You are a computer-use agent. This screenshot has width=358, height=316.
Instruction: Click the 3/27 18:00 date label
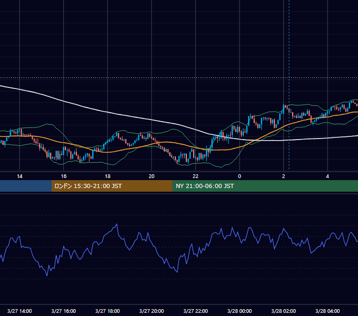[107, 311]
